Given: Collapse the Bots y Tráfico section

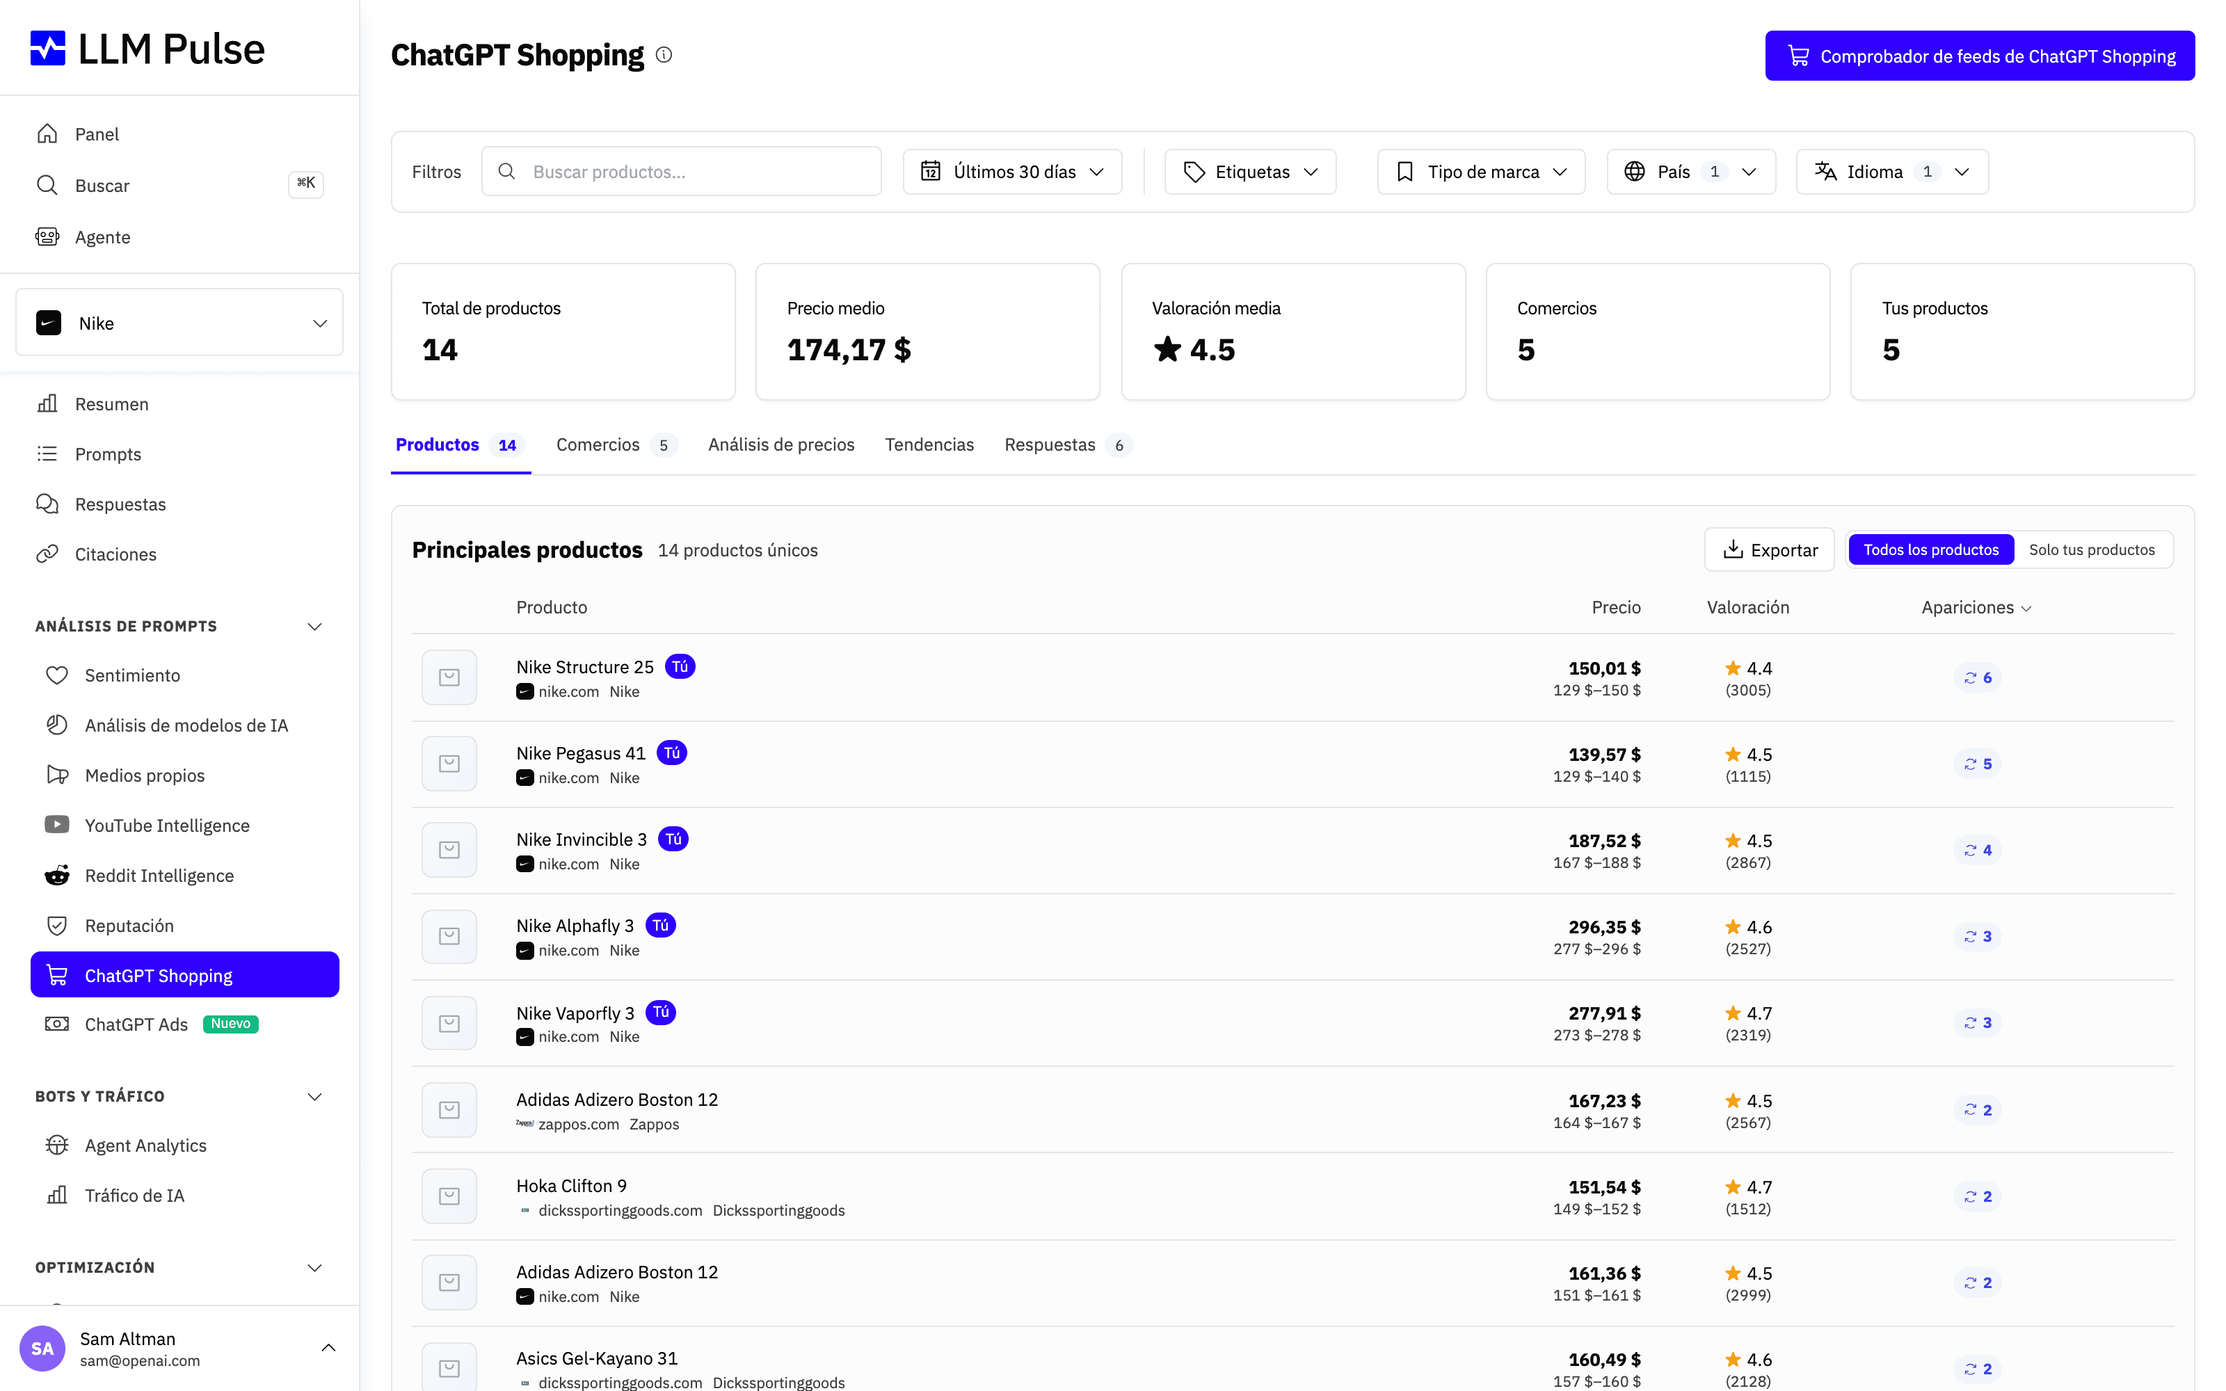Looking at the screenshot, I should coord(314,1097).
